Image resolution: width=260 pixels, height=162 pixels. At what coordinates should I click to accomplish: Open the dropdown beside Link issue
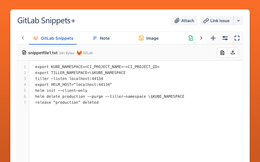(239, 21)
